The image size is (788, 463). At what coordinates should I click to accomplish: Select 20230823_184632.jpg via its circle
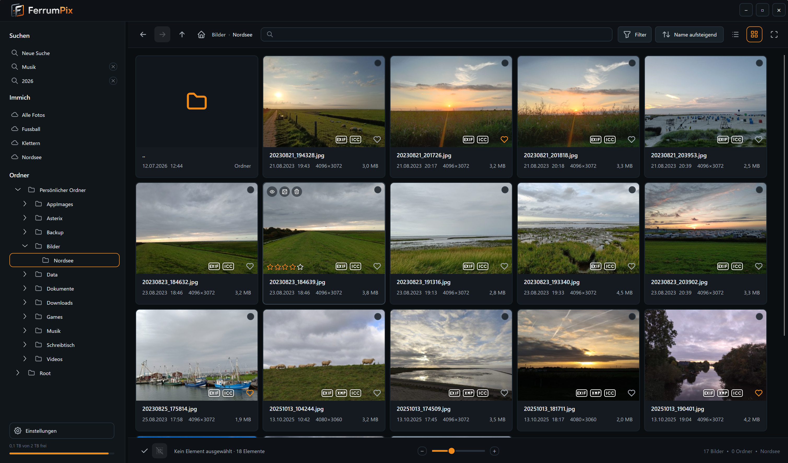pos(250,190)
